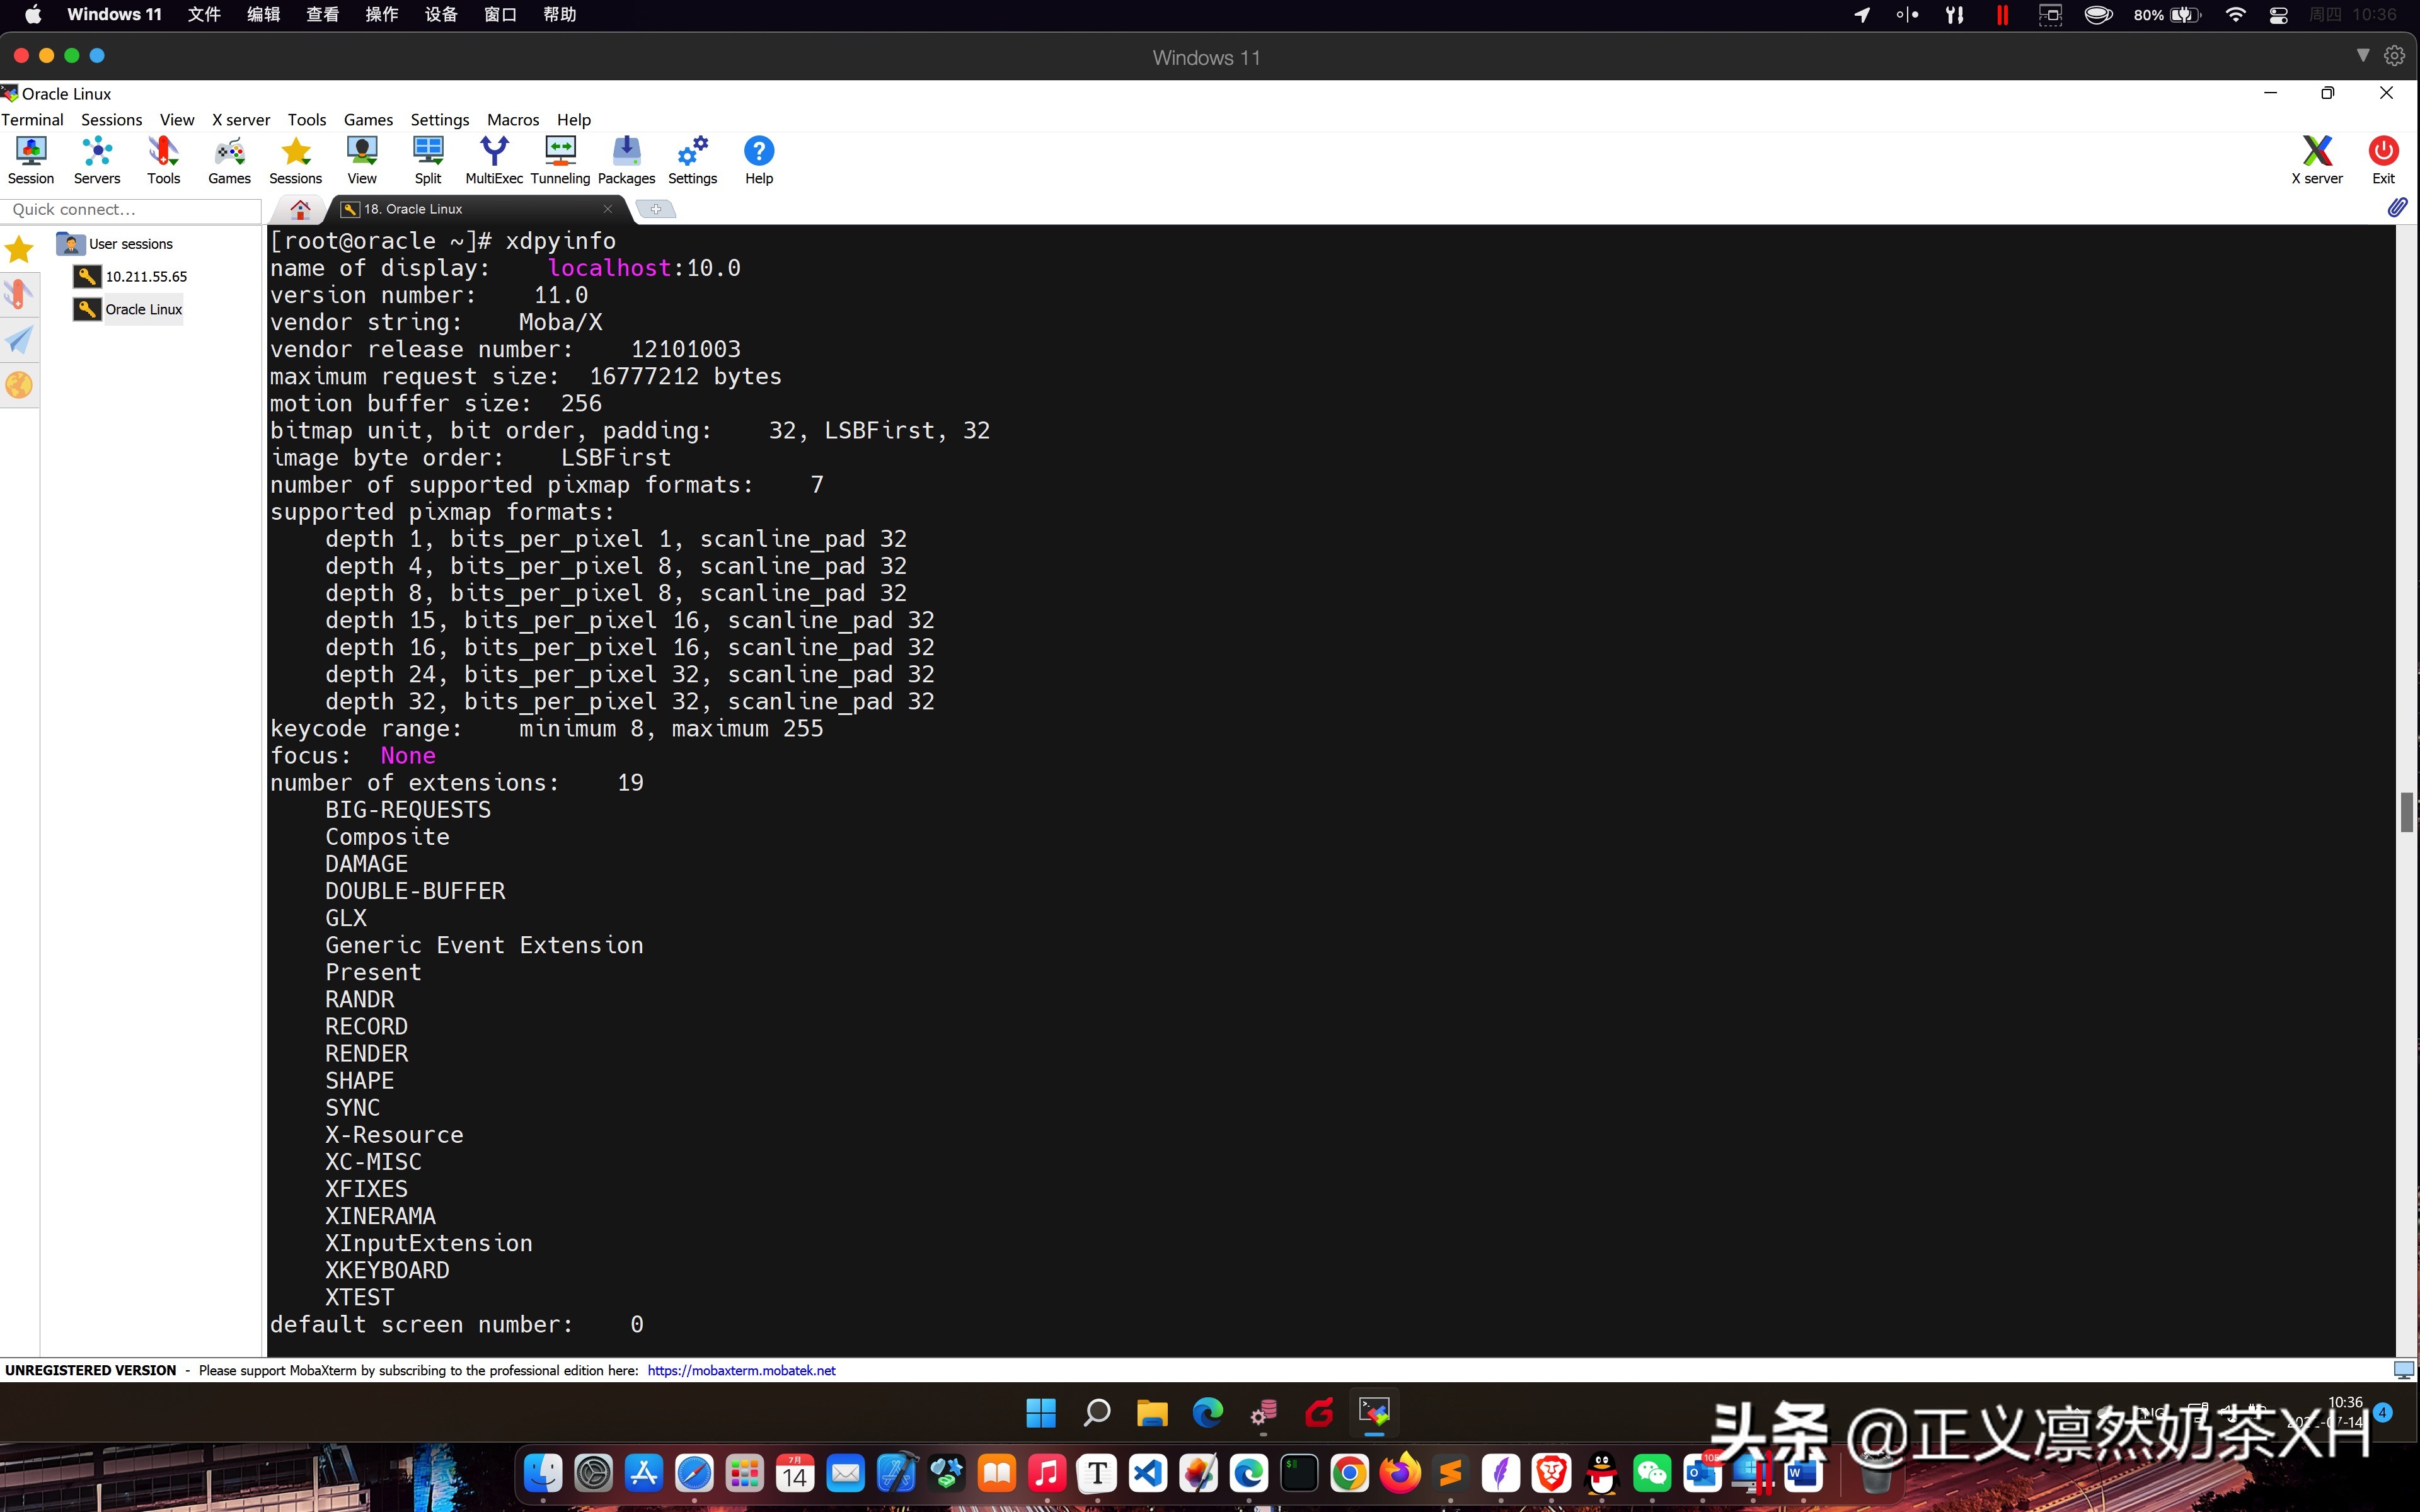Open the Games toolbar icon
The image size is (2420, 1512).
coord(228,158)
